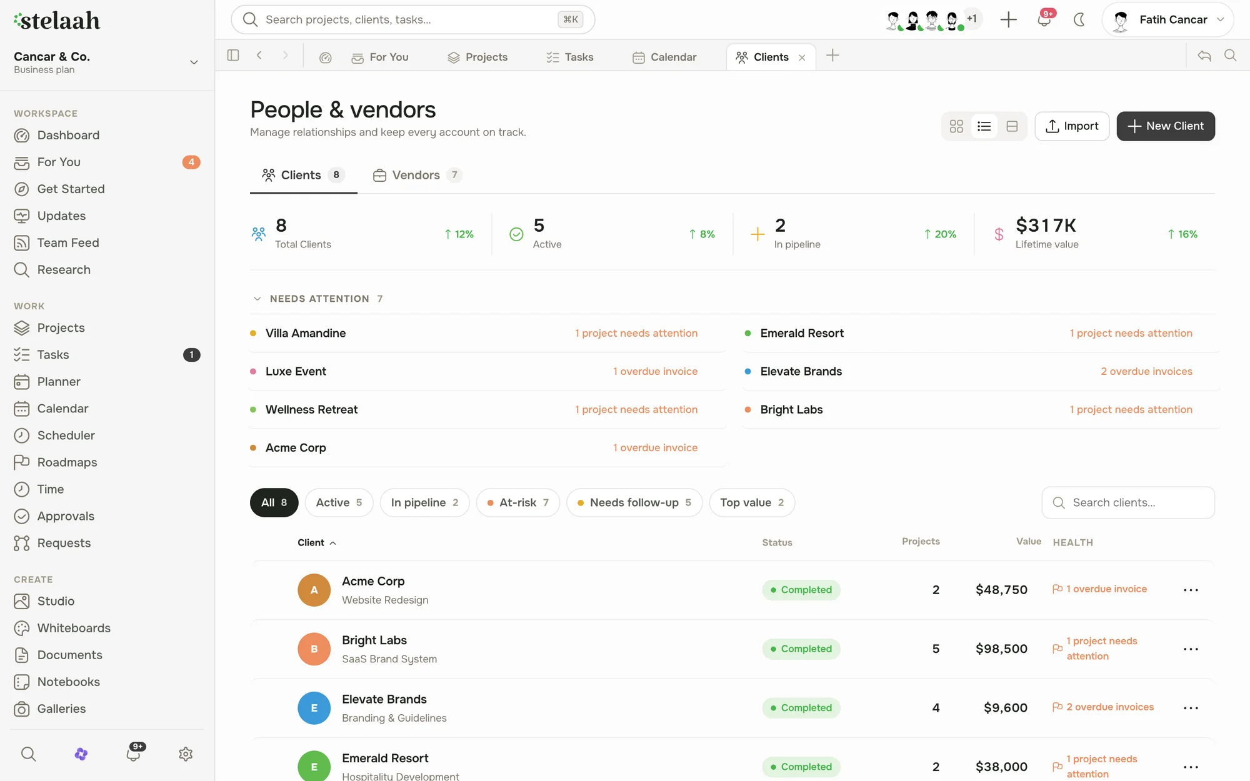Open the dashboard gauge icon tab
1250x781 pixels.
325,57
